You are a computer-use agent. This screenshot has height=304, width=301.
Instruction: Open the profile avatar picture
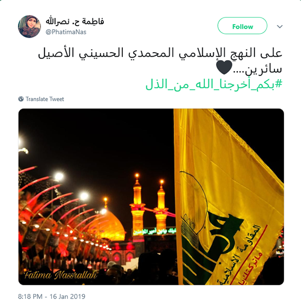pos(29,27)
